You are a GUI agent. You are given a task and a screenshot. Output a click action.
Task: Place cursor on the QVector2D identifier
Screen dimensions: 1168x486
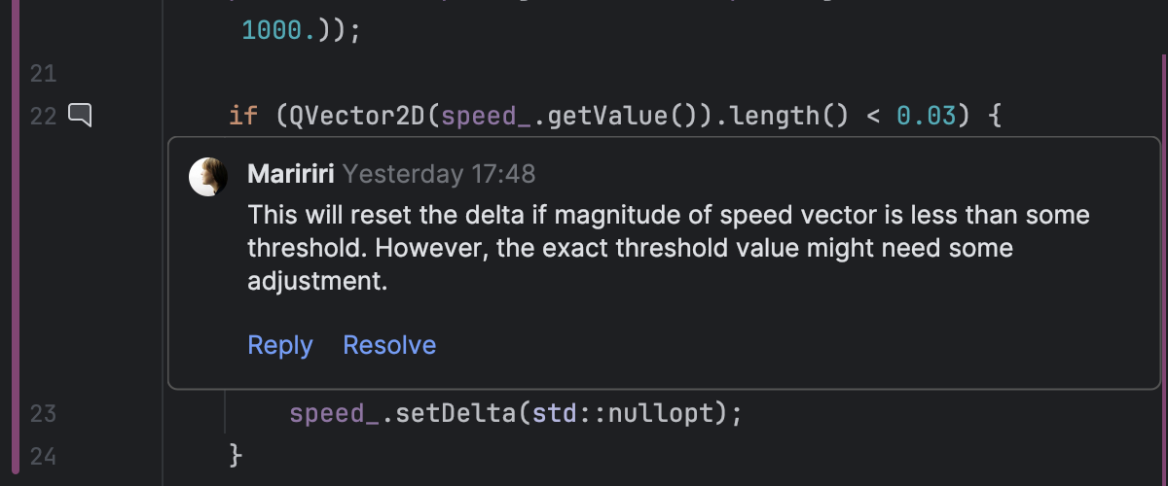352,117
